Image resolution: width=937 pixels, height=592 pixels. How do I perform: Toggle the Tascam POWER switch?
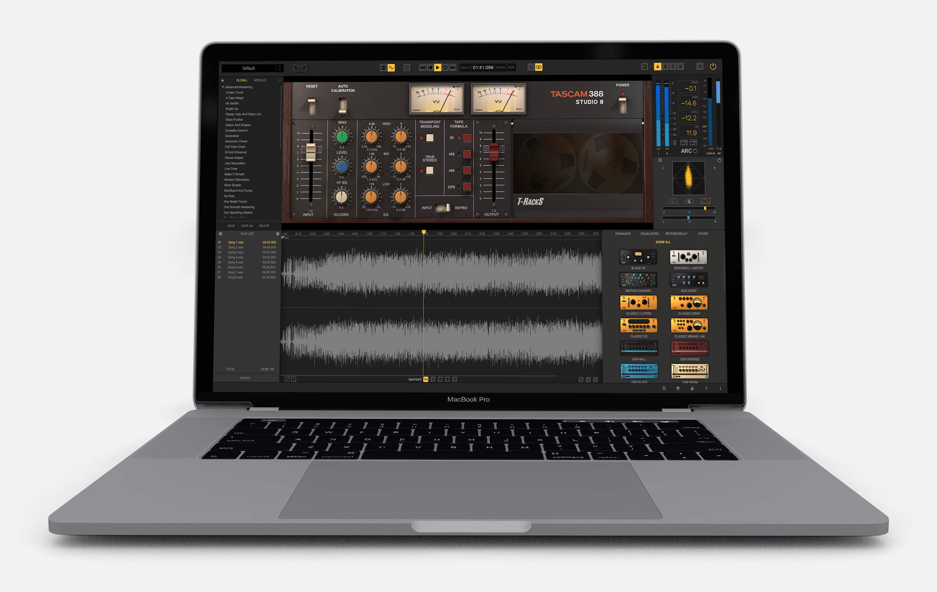click(623, 105)
